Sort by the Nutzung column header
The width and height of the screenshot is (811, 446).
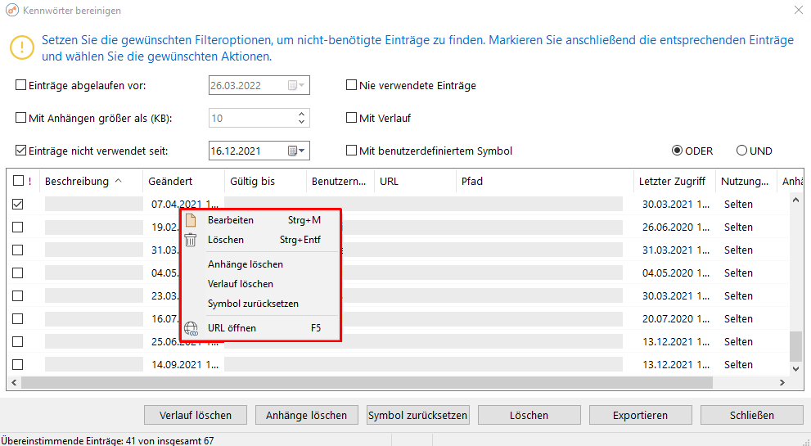746,181
